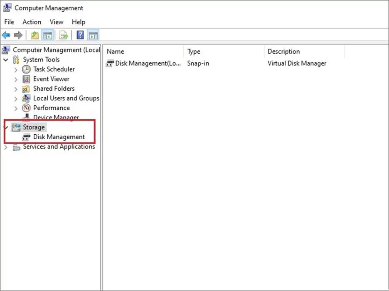Click the Forward arrow toolbar icon
Image resolution: width=389 pixels, height=291 pixels.
click(18, 35)
